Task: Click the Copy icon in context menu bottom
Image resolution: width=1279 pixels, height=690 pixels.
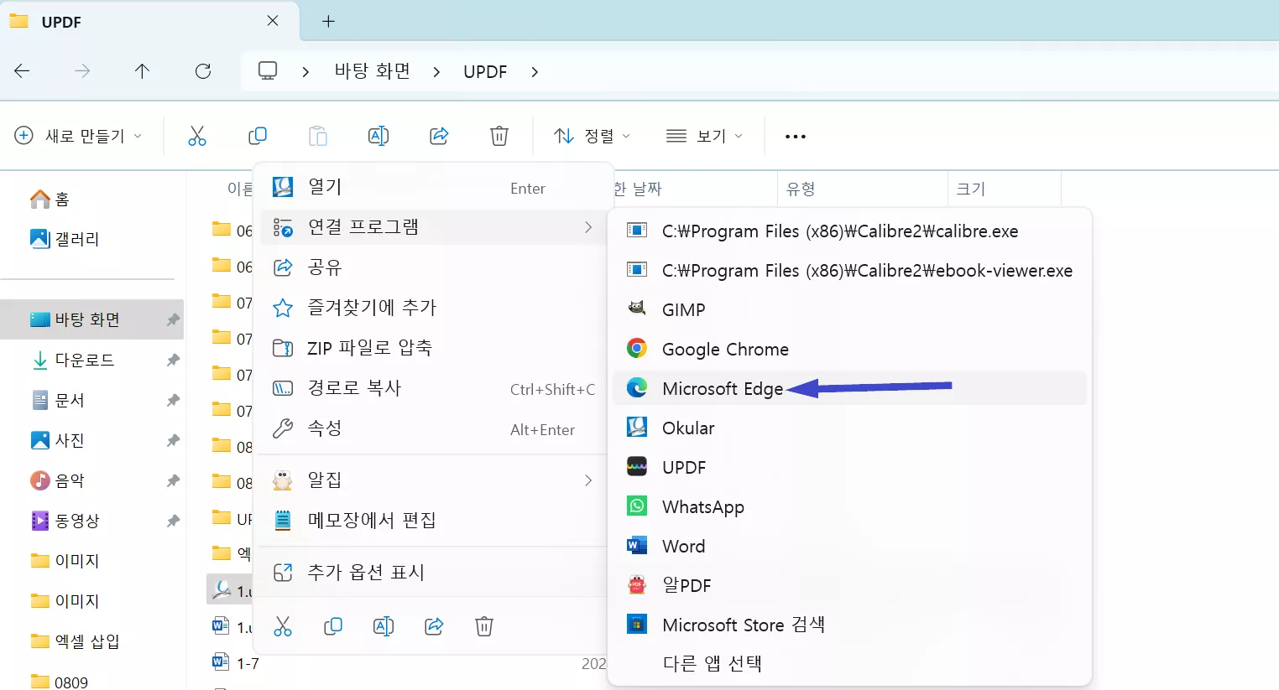Action: coord(333,626)
